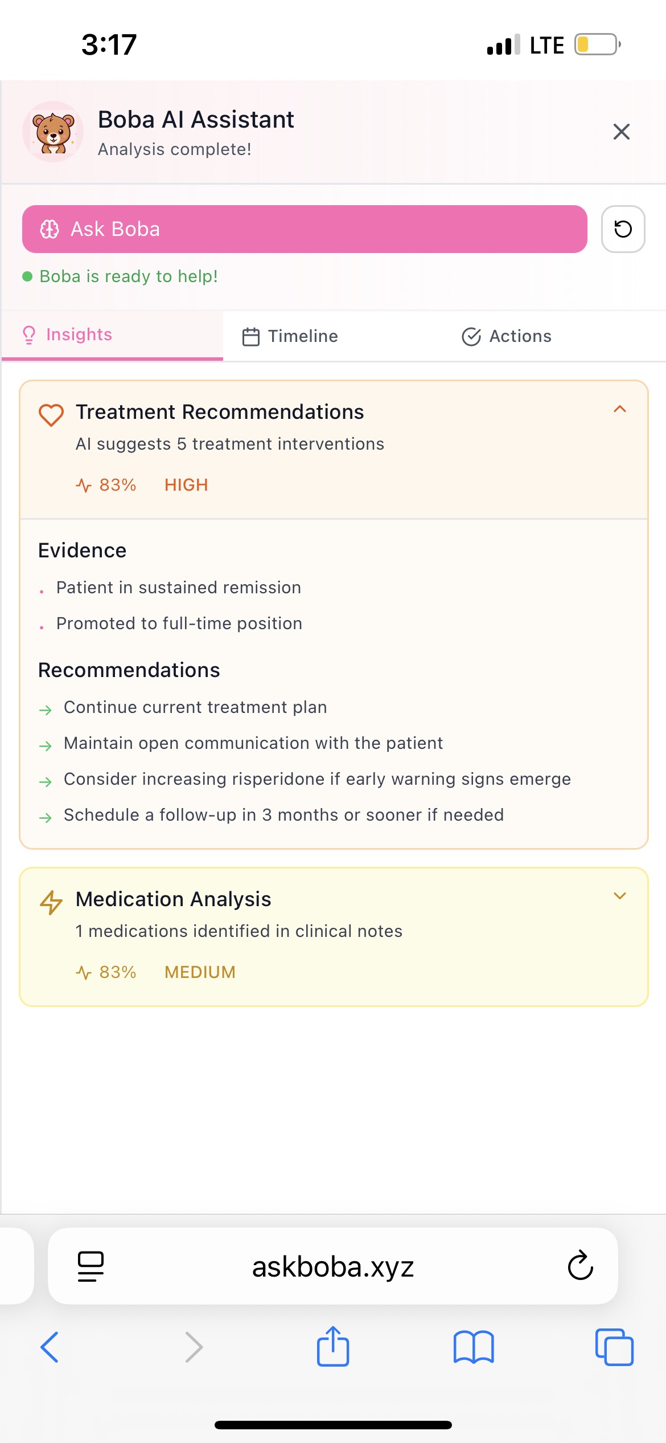Click the Medication Analysis title text

(173, 899)
